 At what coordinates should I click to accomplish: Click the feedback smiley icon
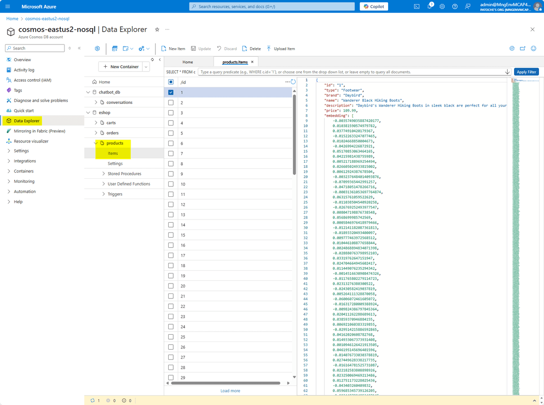(x=534, y=49)
